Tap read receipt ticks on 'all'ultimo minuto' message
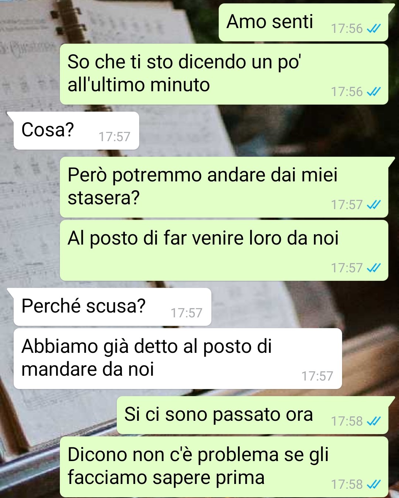 point(374,92)
